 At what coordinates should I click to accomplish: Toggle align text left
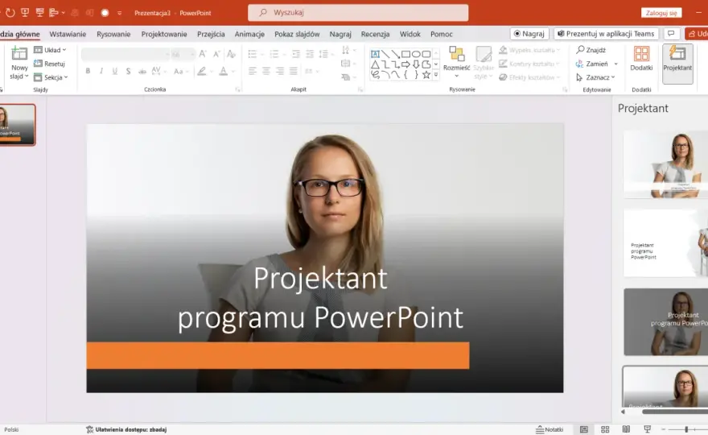[253, 71]
